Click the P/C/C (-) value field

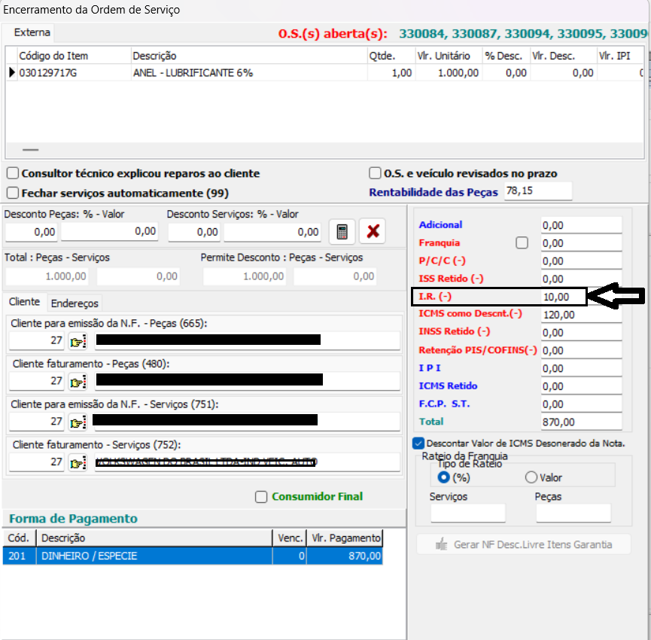click(581, 261)
